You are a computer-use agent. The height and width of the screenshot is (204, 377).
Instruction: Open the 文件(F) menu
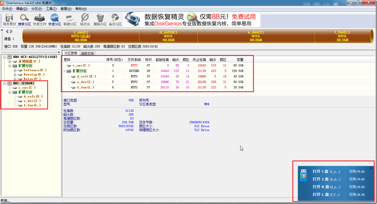(7, 9)
